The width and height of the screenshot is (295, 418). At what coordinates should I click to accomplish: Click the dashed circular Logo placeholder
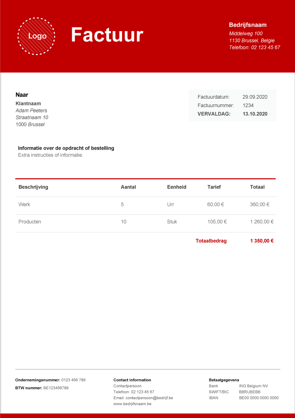coord(37,36)
